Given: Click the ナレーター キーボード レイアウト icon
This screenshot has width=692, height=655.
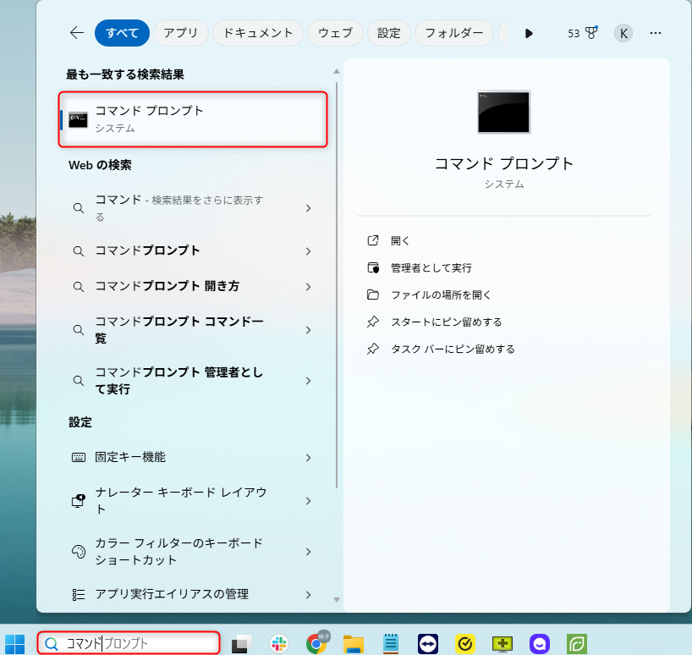Looking at the screenshot, I should click(x=79, y=501).
